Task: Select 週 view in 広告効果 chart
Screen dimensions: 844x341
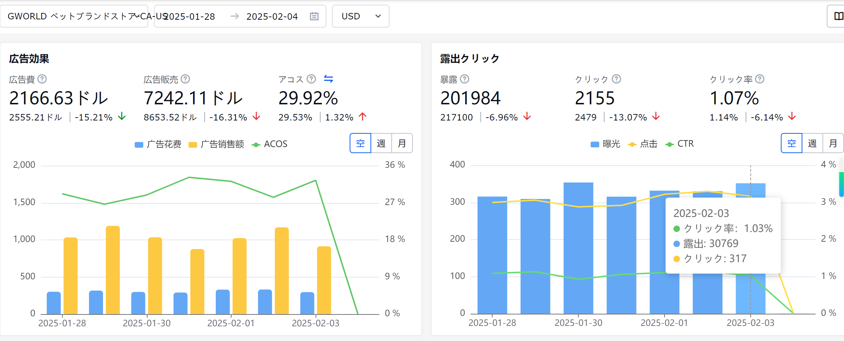Action: click(381, 143)
